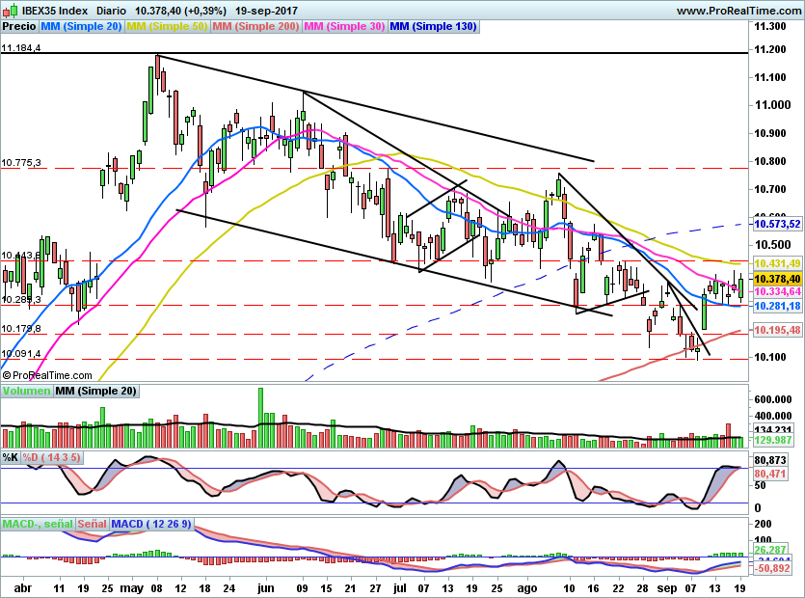
Task: Click the %K stochastic label
Action: tap(12, 458)
